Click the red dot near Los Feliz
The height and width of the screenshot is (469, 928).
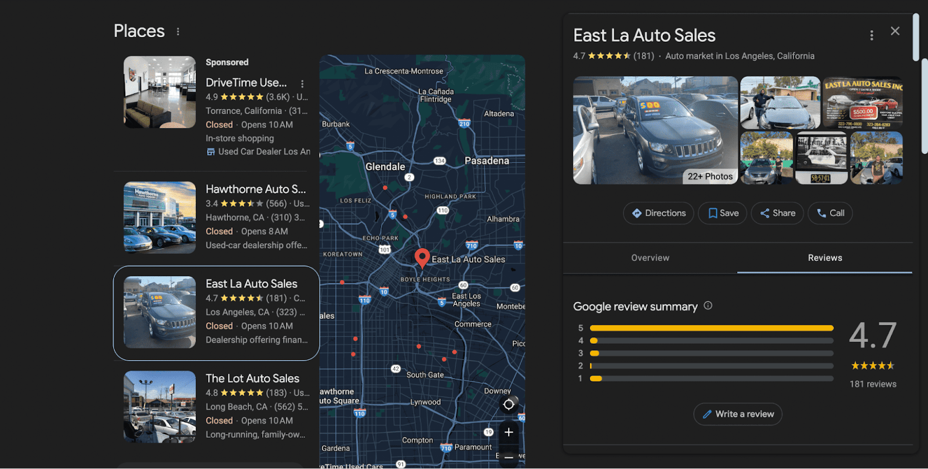pyautogui.click(x=385, y=188)
